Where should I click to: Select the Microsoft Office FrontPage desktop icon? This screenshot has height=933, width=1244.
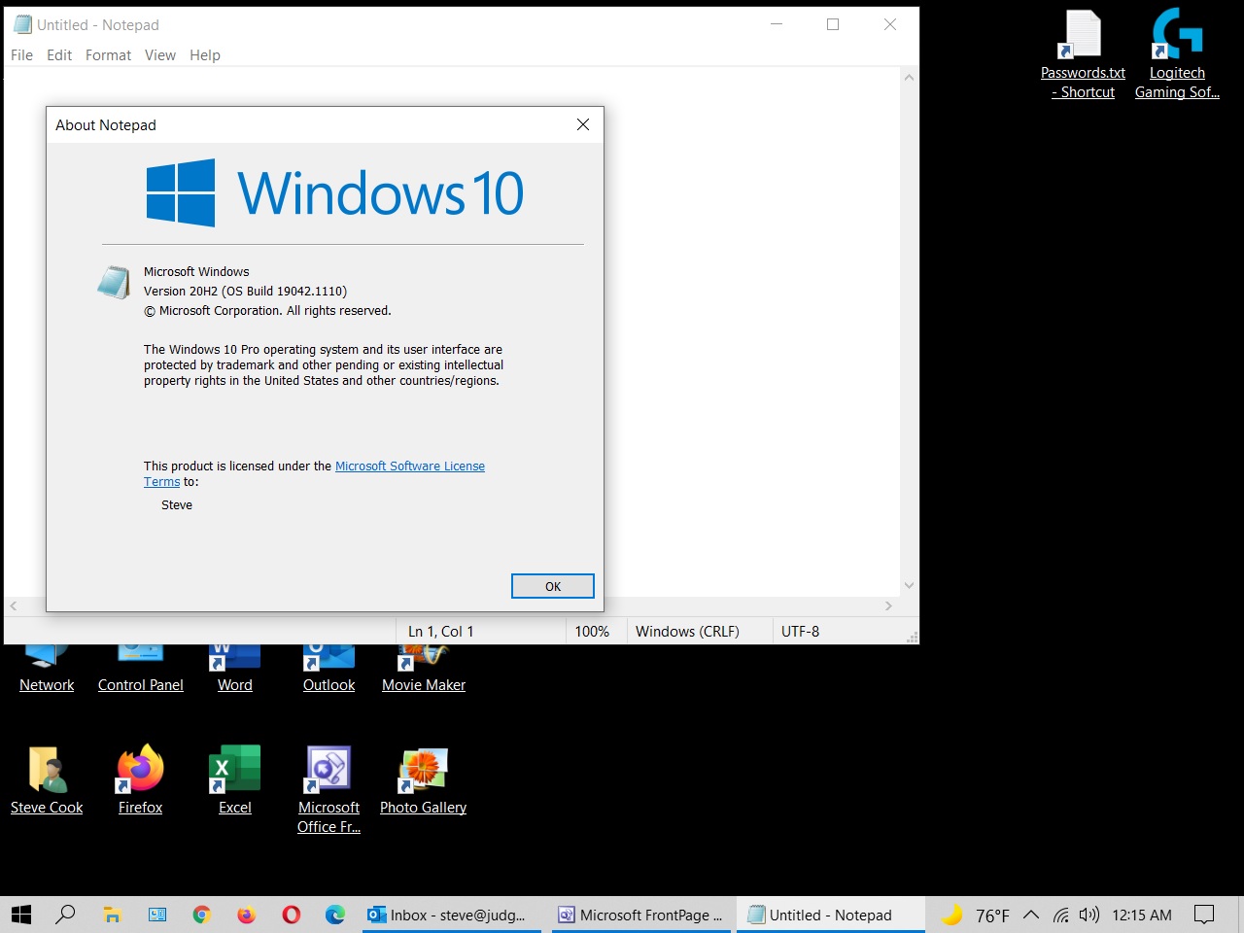pyautogui.click(x=328, y=770)
